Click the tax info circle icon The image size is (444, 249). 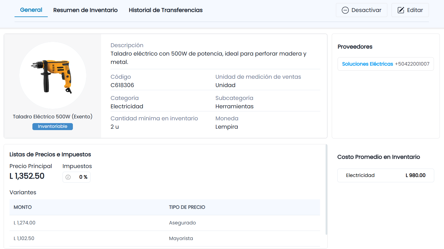pos(68,177)
